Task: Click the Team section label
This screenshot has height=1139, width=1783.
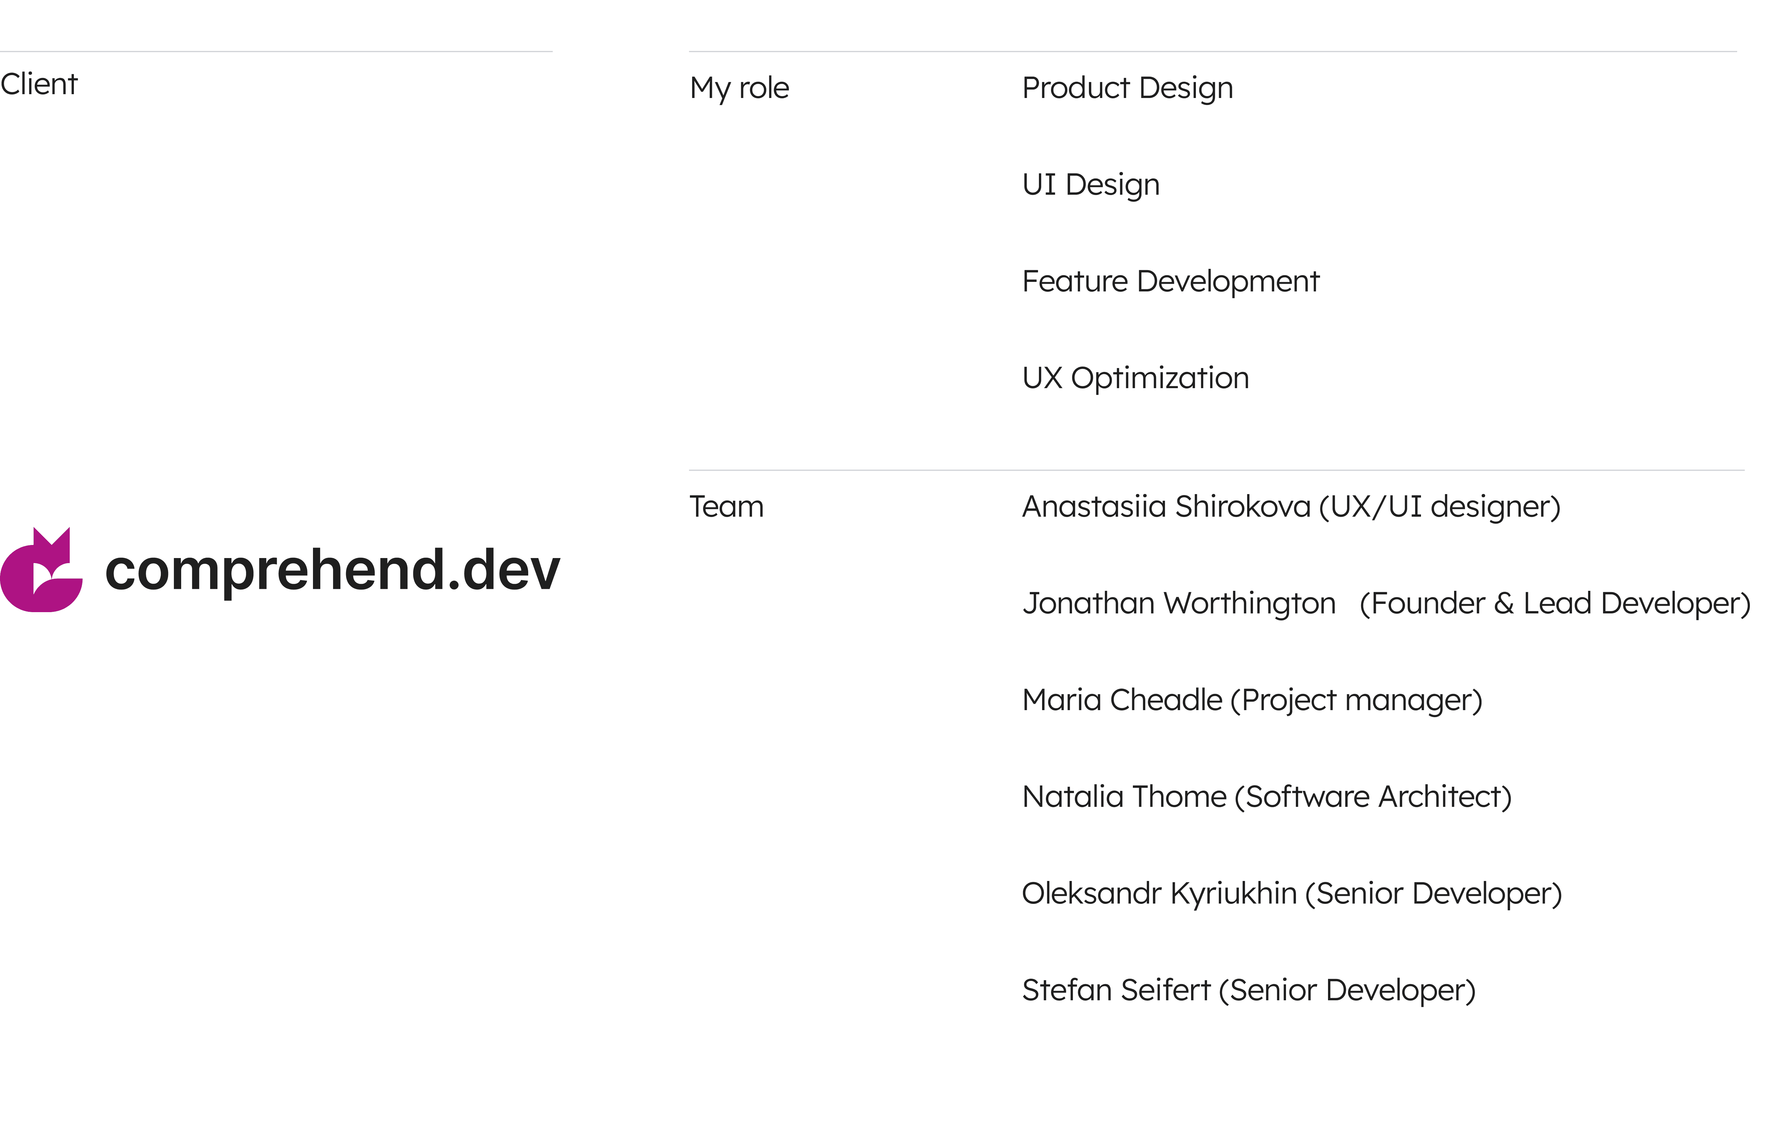Action: pyautogui.click(x=726, y=507)
